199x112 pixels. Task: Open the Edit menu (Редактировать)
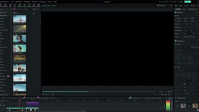(x=19, y=2)
